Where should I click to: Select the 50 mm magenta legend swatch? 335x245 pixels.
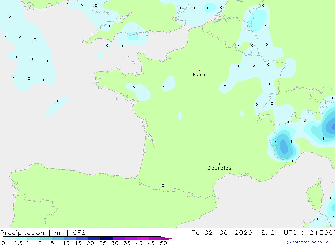[x=155, y=238]
